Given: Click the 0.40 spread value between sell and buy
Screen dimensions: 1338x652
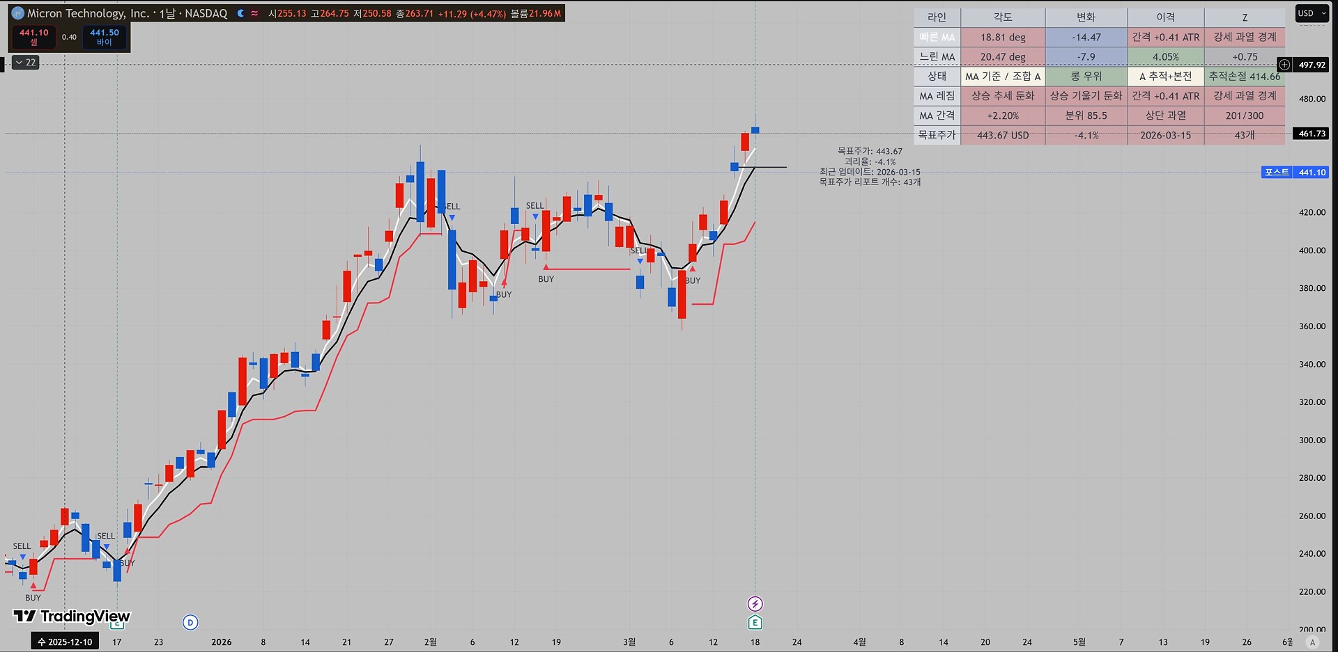Looking at the screenshot, I should 69,37.
